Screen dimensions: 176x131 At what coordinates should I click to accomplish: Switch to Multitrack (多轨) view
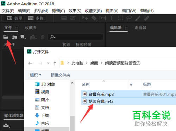36,18
